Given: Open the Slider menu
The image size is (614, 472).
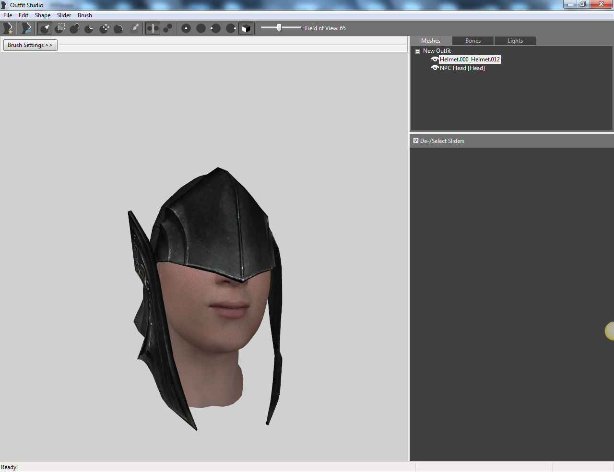Looking at the screenshot, I should [64, 15].
